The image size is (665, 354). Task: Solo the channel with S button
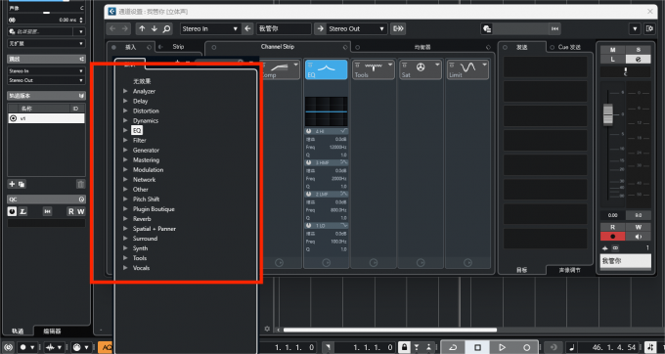(x=639, y=50)
